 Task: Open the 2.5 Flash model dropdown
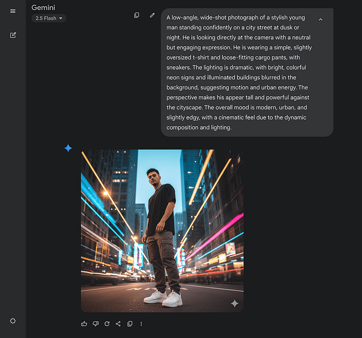coord(49,19)
